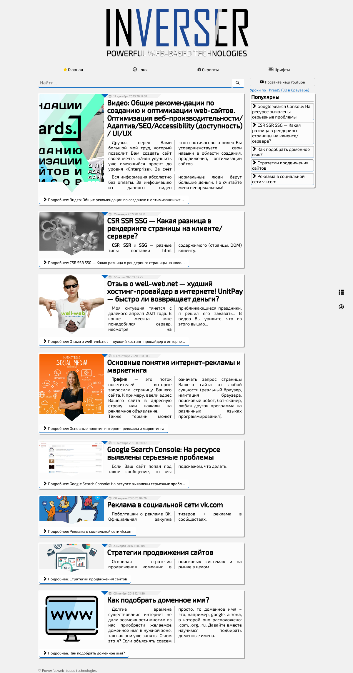Click Подробнее: CSR SSR SSG link
The image size is (353, 673).
click(x=114, y=263)
